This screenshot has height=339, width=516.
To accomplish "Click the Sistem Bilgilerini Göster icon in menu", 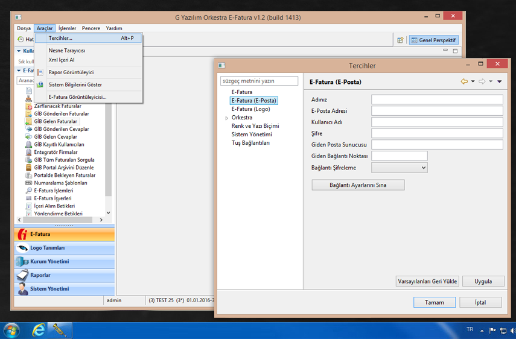I will [40, 84].
